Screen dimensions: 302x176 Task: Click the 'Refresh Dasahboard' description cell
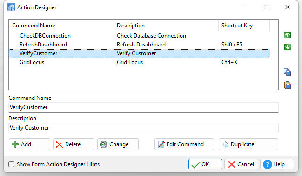tap(141, 45)
